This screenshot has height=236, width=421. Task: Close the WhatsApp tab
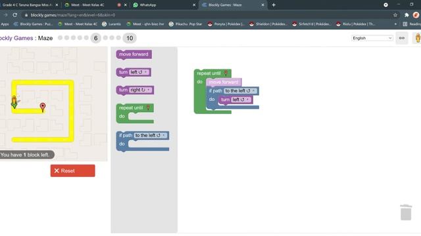pos(194,5)
